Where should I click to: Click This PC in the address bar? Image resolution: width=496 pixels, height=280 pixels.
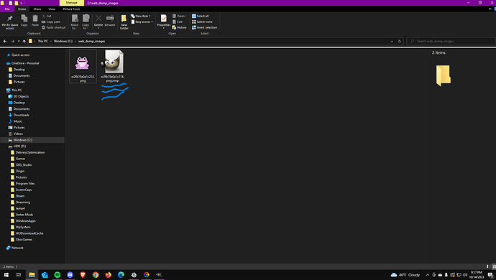[x=42, y=41]
